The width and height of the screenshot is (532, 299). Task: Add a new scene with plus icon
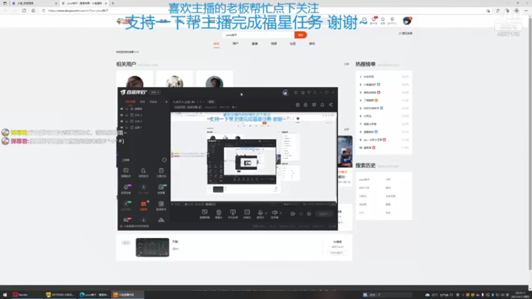[166, 102]
